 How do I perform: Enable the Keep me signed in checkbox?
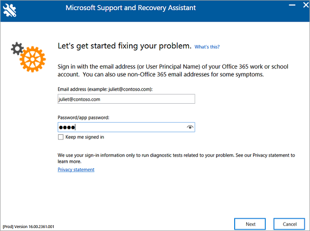coord(61,137)
